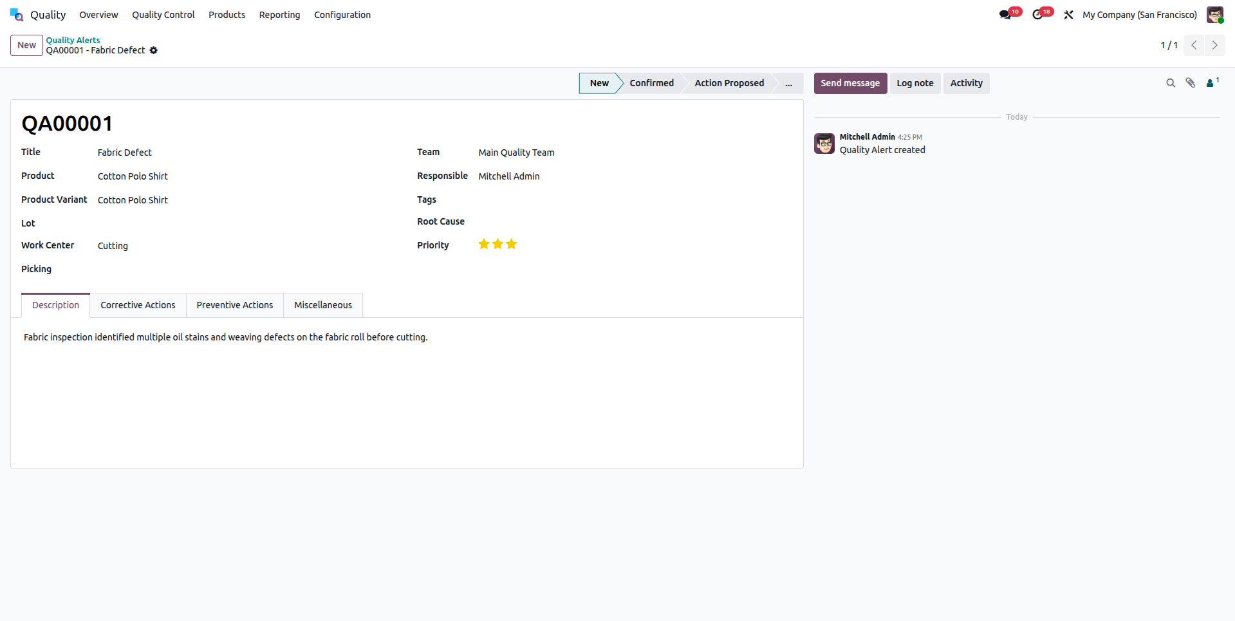
Task: Set priority to two stars
Action: click(497, 244)
